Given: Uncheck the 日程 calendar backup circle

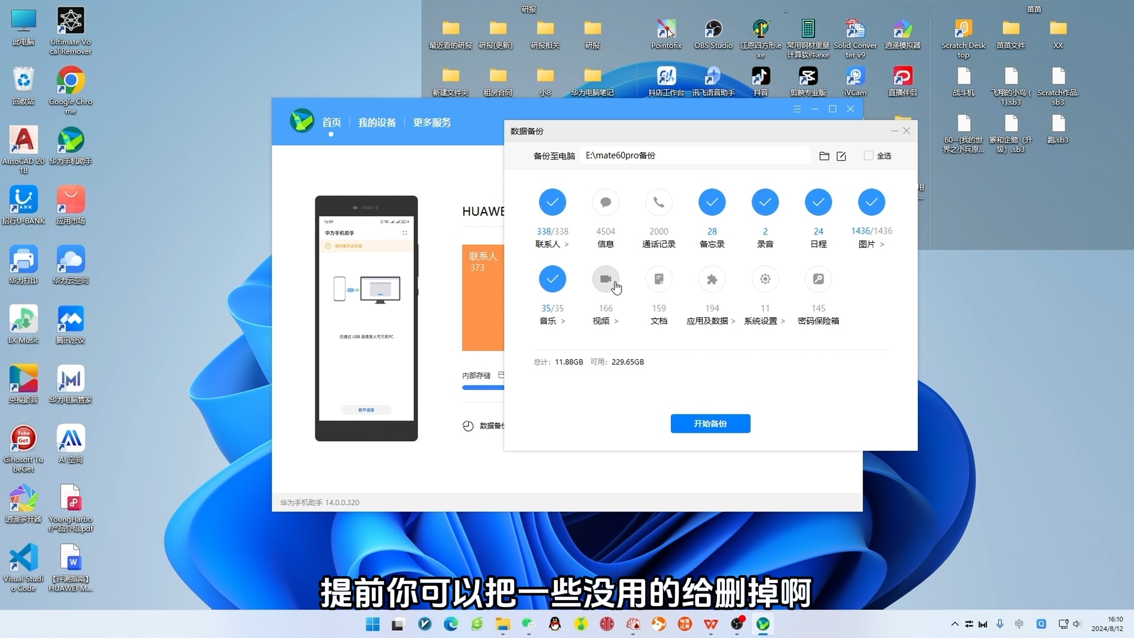Looking at the screenshot, I should (818, 203).
